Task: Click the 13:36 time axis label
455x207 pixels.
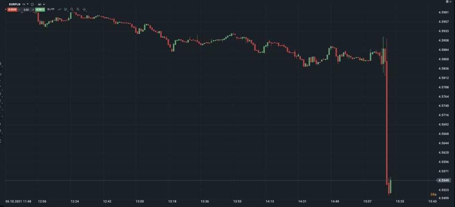Action: [x=205, y=201]
